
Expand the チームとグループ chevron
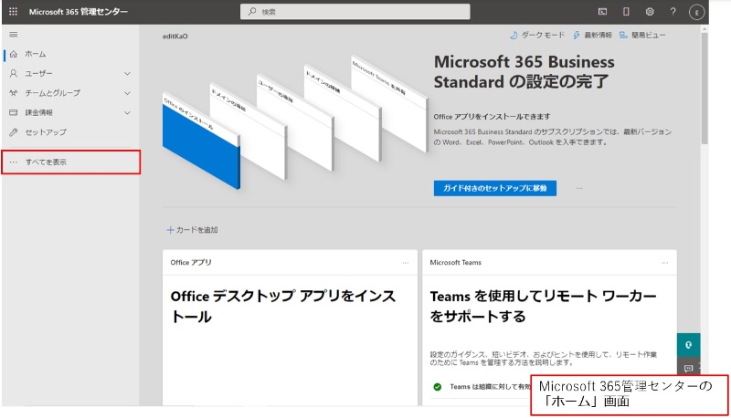click(x=127, y=93)
